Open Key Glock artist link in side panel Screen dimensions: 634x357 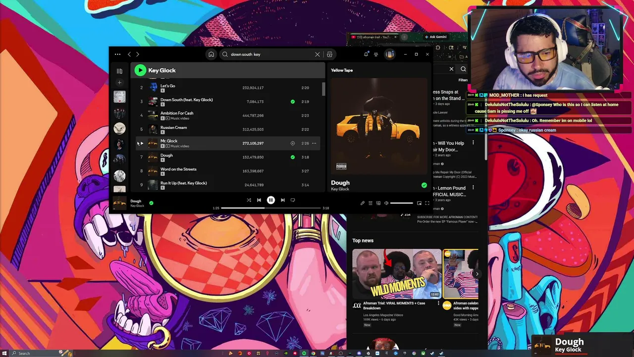click(340, 189)
